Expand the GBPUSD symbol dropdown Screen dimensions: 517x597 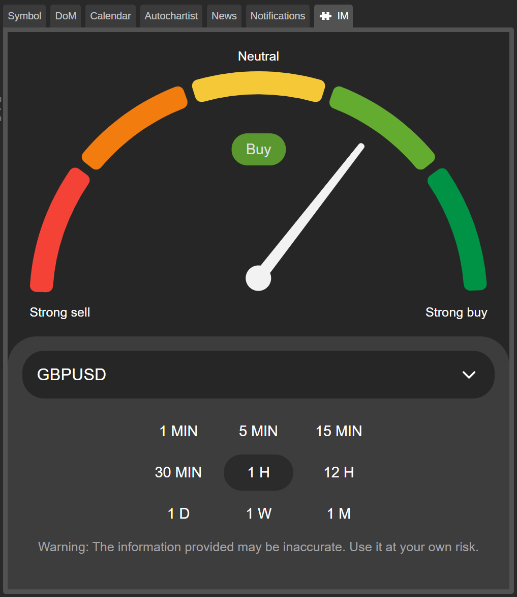[x=258, y=375]
